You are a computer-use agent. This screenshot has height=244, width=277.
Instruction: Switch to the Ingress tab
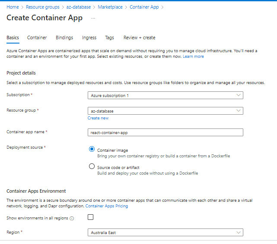click(89, 38)
